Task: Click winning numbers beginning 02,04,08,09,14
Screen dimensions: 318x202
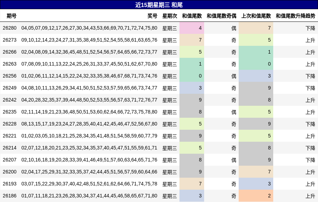Action: 89,52
